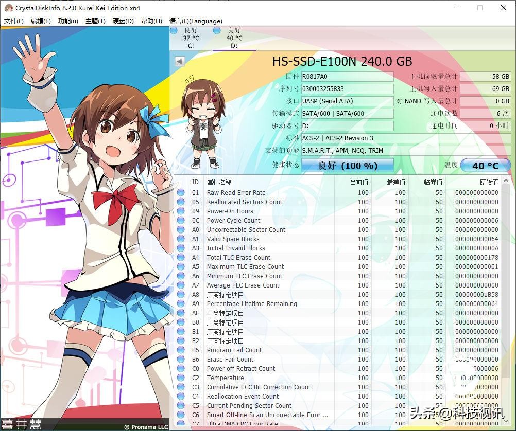This screenshot has height=431, width=516.
Task: Click the chibi character image beside drive info
Action: [x=203, y=122]
